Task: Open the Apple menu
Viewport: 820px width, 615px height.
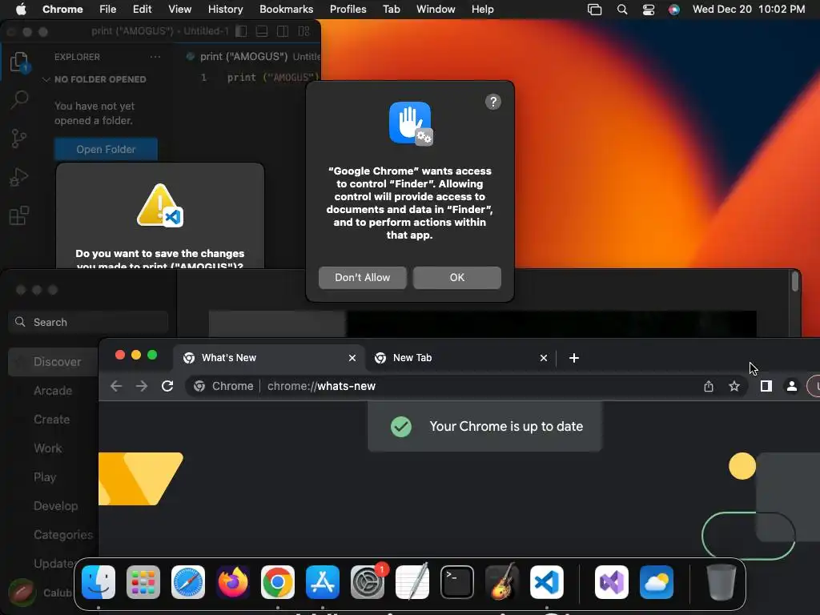Action: tap(21, 10)
